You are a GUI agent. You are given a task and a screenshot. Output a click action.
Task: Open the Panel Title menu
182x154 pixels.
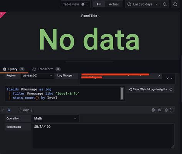(91, 16)
